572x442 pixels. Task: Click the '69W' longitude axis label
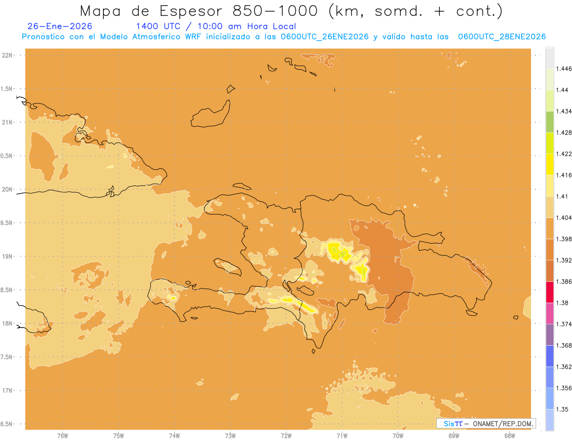click(x=454, y=436)
